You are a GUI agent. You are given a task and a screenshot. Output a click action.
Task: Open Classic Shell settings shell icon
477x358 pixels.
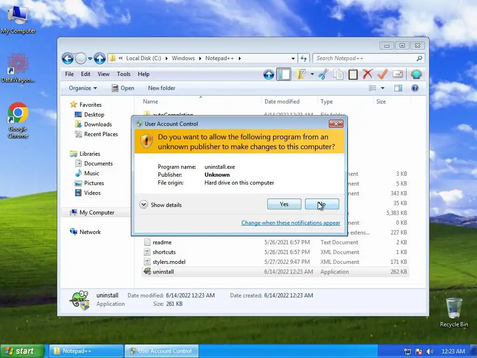tap(416, 74)
